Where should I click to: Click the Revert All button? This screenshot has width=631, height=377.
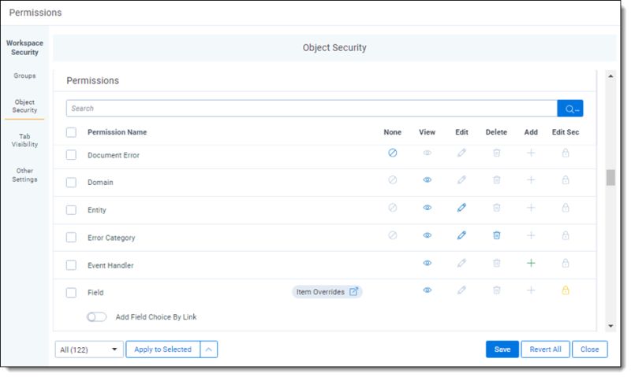545,349
